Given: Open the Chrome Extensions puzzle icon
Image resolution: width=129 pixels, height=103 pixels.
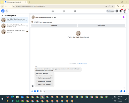Looking at the screenshot, I should click(118, 6).
